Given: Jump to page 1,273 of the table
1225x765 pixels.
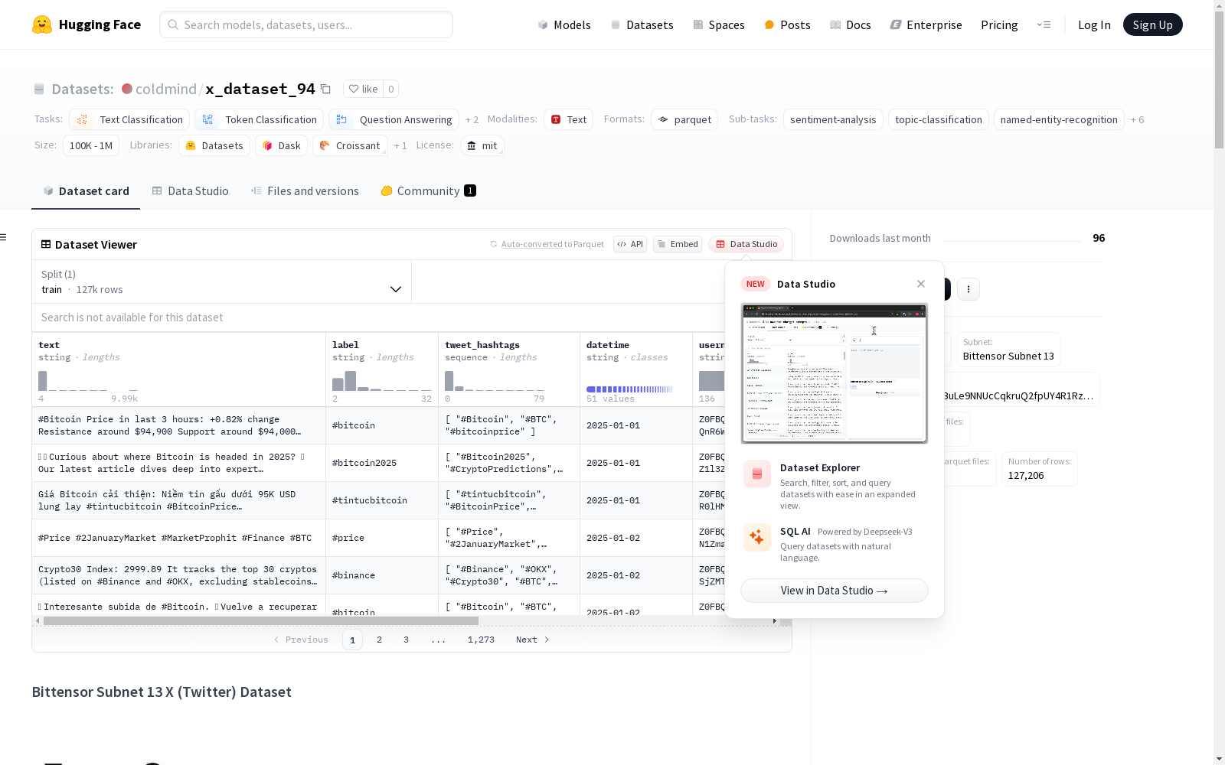Looking at the screenshot, I should tap(481, 640).
